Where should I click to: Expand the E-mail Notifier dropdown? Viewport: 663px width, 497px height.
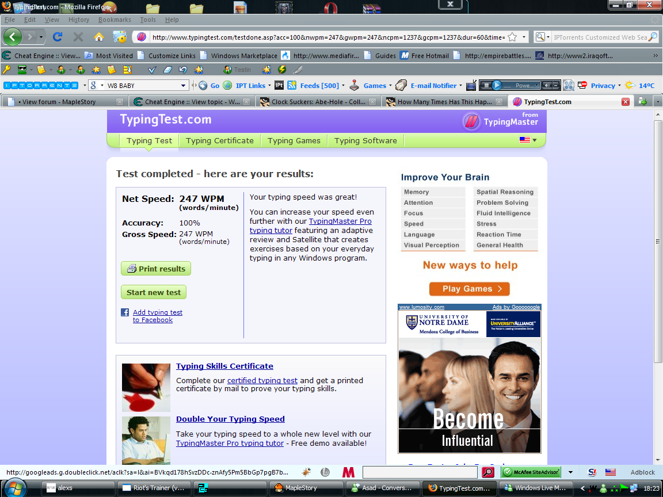[460, 85]
